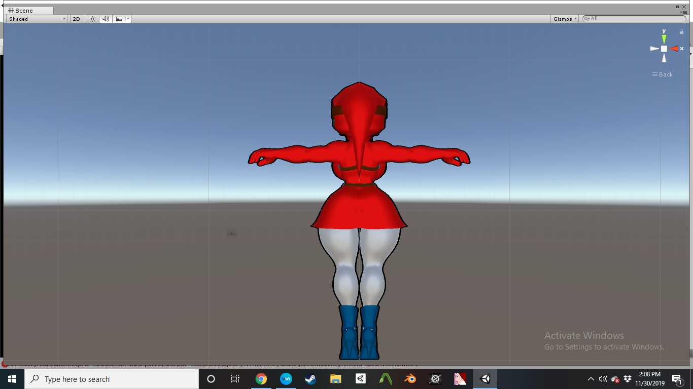The width and height of the screenshot is (693, 389).
Task: Click the red X axis cone on gizmo
Action: coord(674,49)
